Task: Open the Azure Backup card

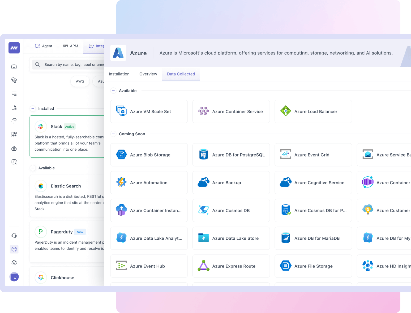Action: coord(231,183)
